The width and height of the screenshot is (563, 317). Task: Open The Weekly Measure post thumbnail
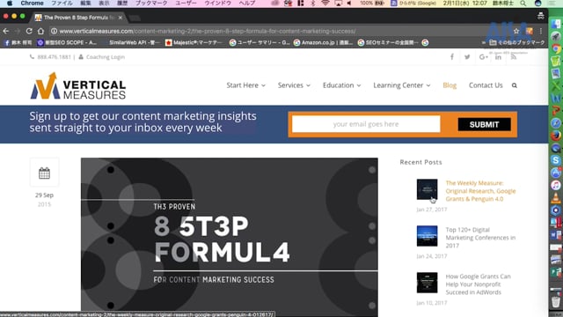[x=427, y=189]
